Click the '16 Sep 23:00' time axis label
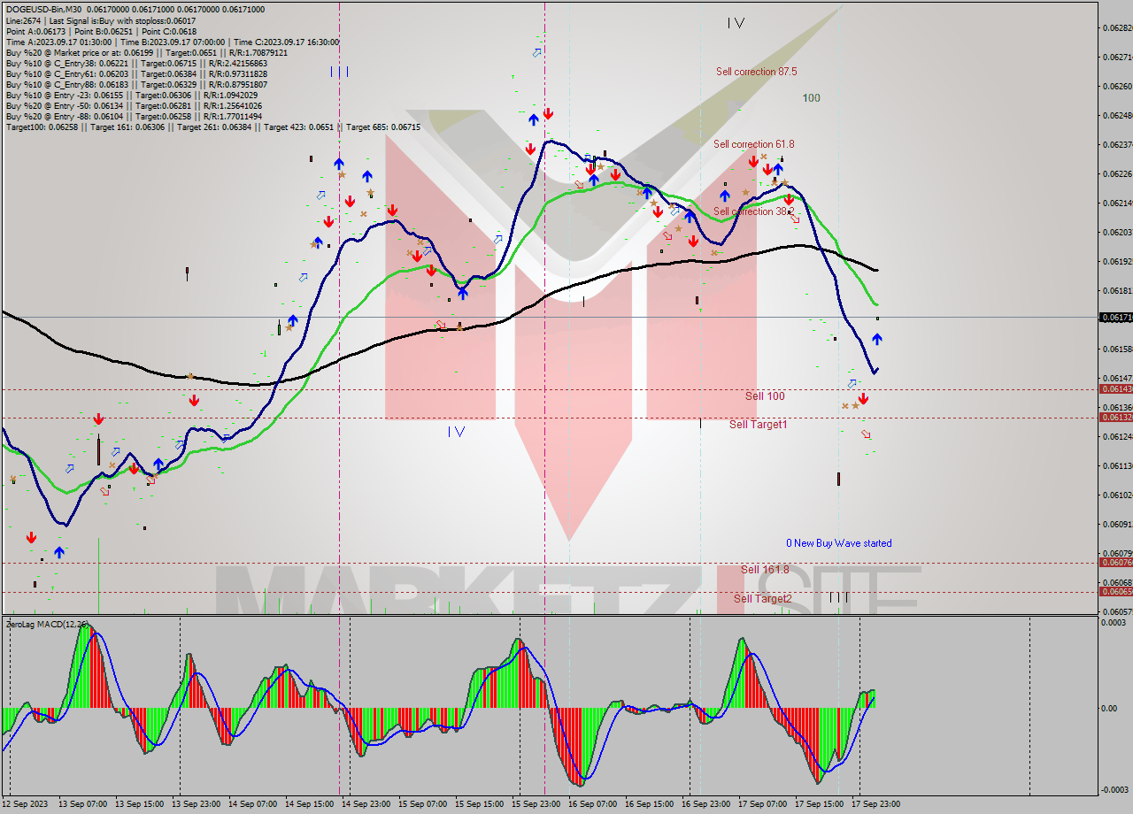This screenshot has width=1133, height=814. 705,804
